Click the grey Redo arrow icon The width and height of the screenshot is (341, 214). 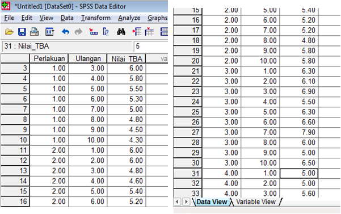[78, 32]
